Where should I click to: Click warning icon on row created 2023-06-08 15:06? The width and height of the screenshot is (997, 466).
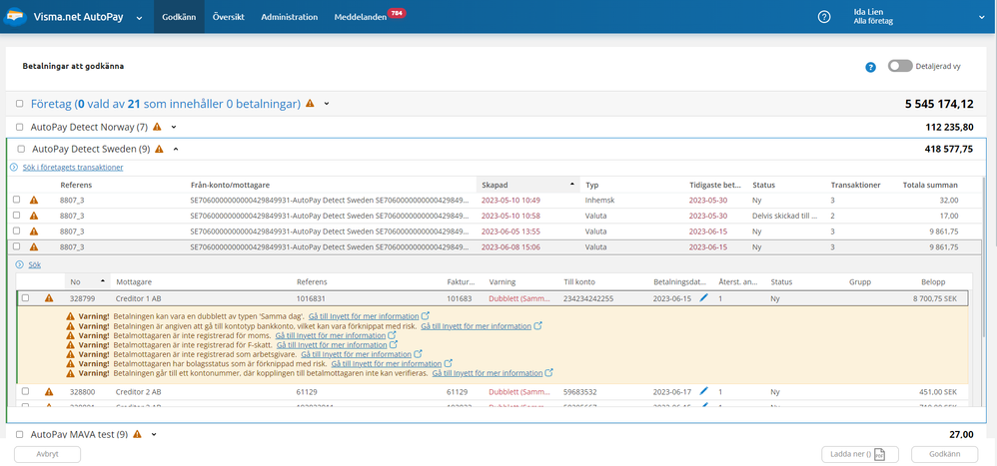pos(34,246)
